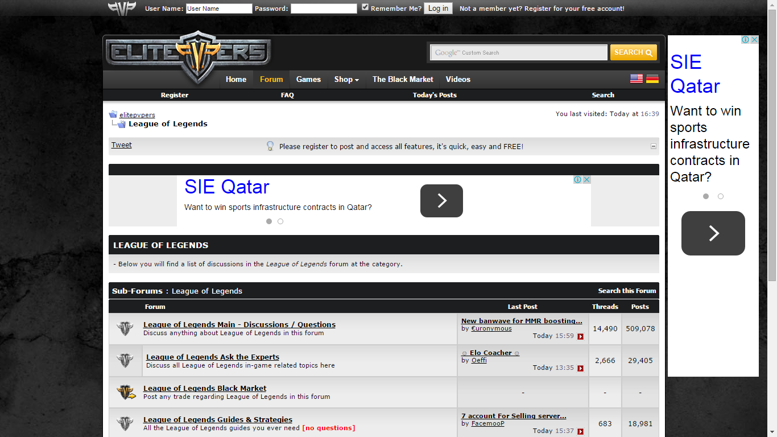The width and height of the screenshot is (777, 437).
Task: Focus the Password input field
Action: 324,9
